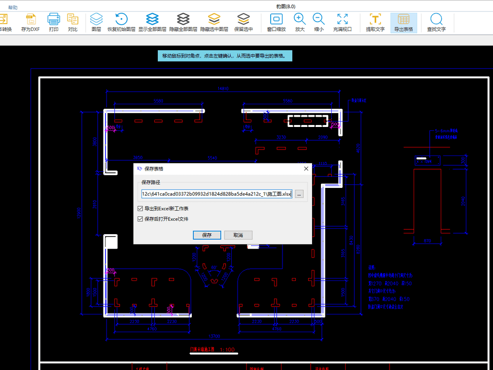Cancel the dialog with 取消 button
This screenshot has width=493, height=370.
[238, 235]
